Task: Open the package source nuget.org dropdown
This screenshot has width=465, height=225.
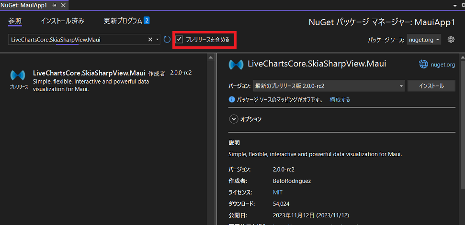Action: (424, 39)
